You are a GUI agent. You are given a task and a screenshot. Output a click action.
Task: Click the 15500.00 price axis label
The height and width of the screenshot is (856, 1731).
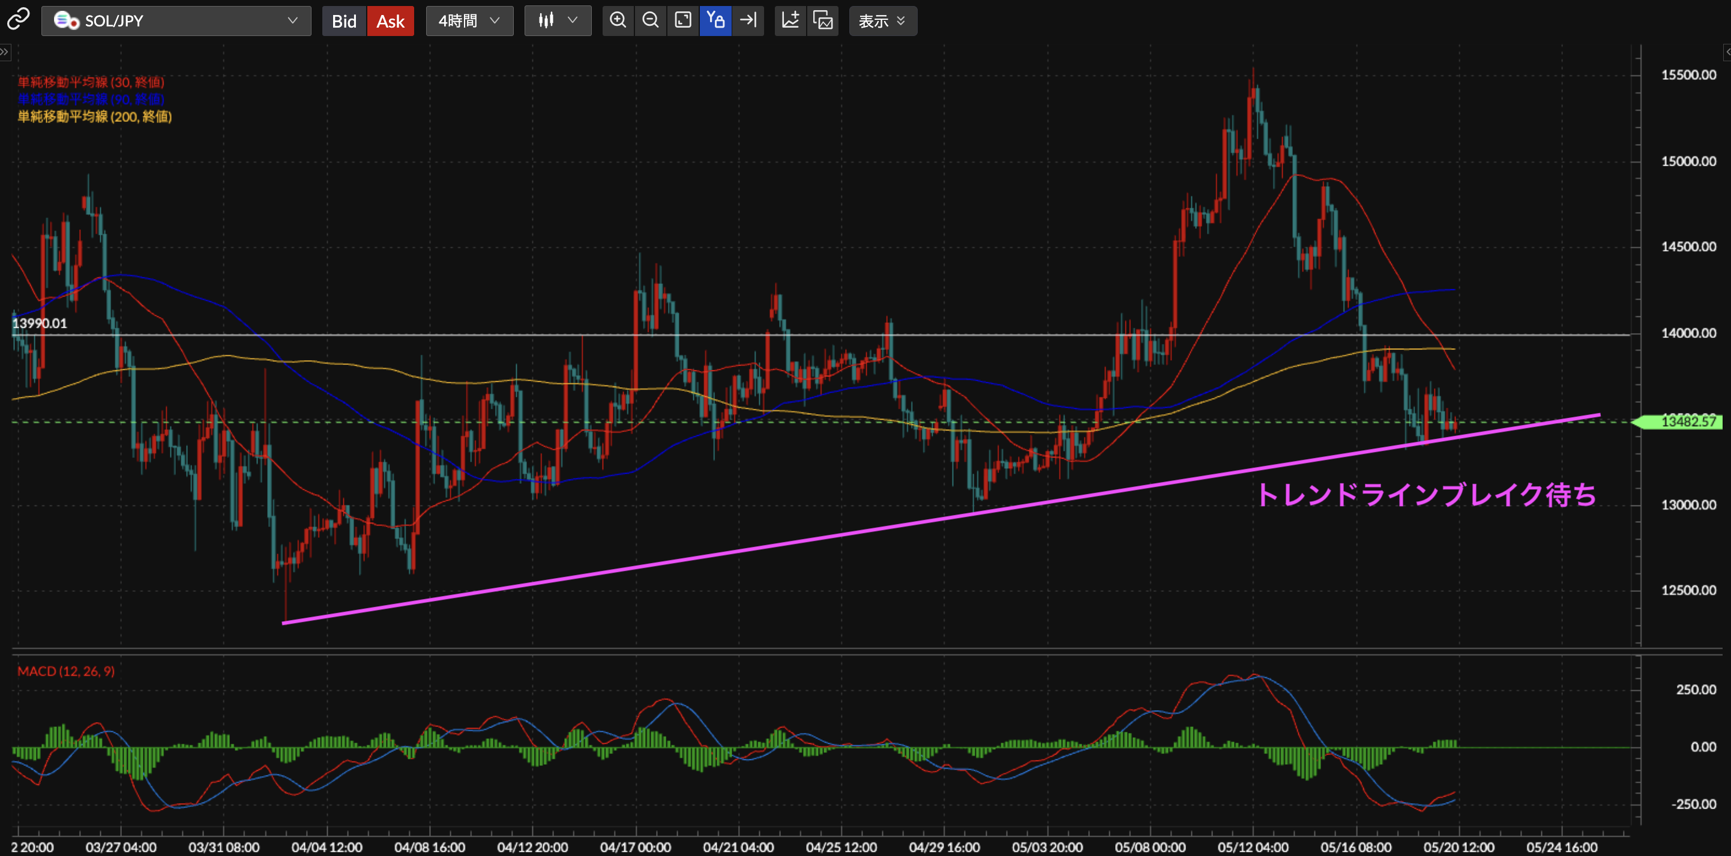(x=1688, y=74)
